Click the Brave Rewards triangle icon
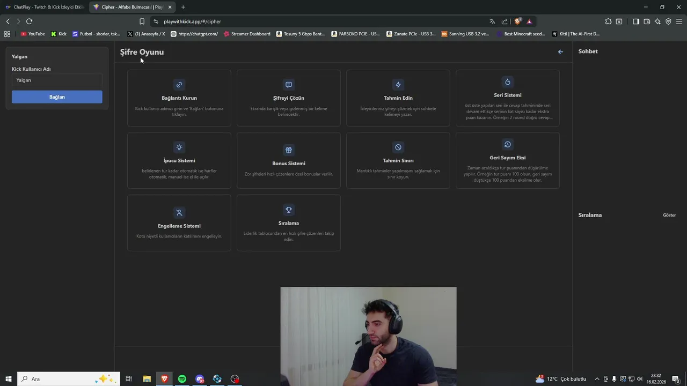 tap(529, 21)
